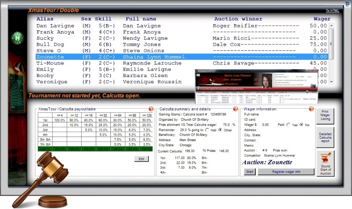Open help for Calcutta summary and details
The width and height of the screenshot is (352, 209).
coord(235,109)
